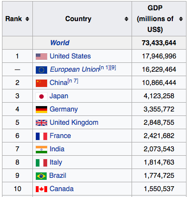Open the Italy link

[x=56, y=163]
